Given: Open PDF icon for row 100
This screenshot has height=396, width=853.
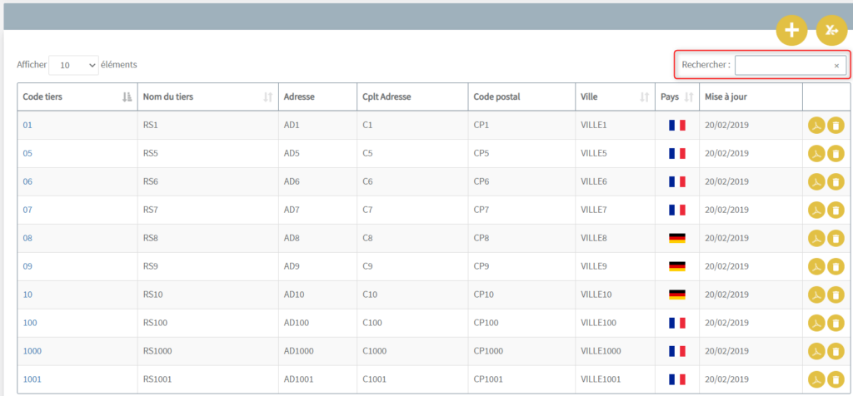Looking at the screenshot, I should pyautogui.click(x=816, y=324).
